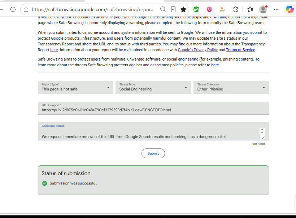View site information lock icon
Image resolution: width=296 pixels, height=218 pixels.
tap(26, 9)
